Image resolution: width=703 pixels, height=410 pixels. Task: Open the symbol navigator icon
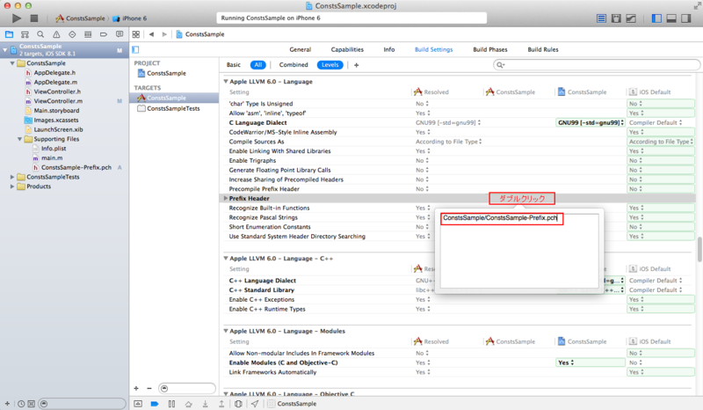(25, 34)
